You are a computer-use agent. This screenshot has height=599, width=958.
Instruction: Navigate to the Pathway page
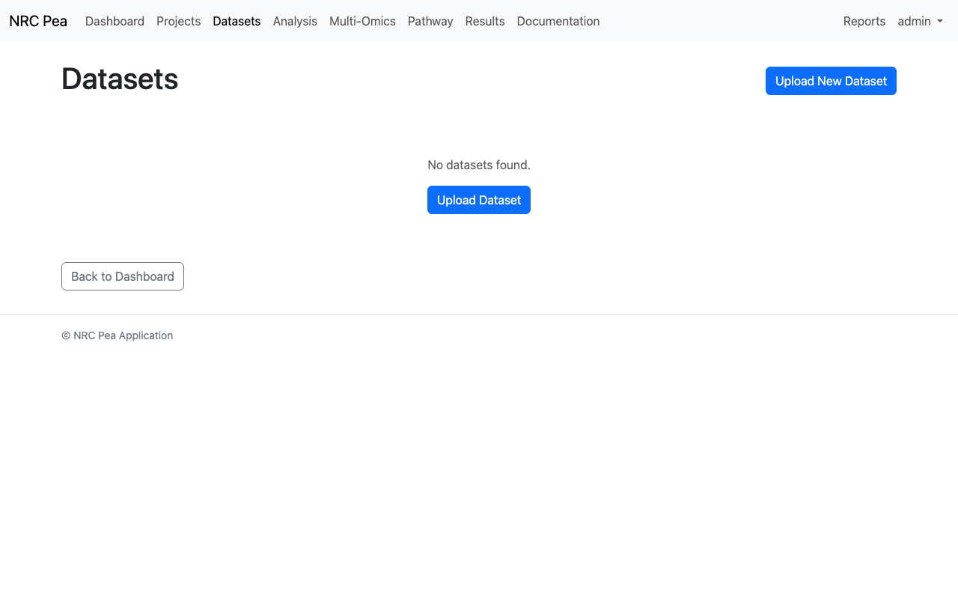(x=430, y=21)
